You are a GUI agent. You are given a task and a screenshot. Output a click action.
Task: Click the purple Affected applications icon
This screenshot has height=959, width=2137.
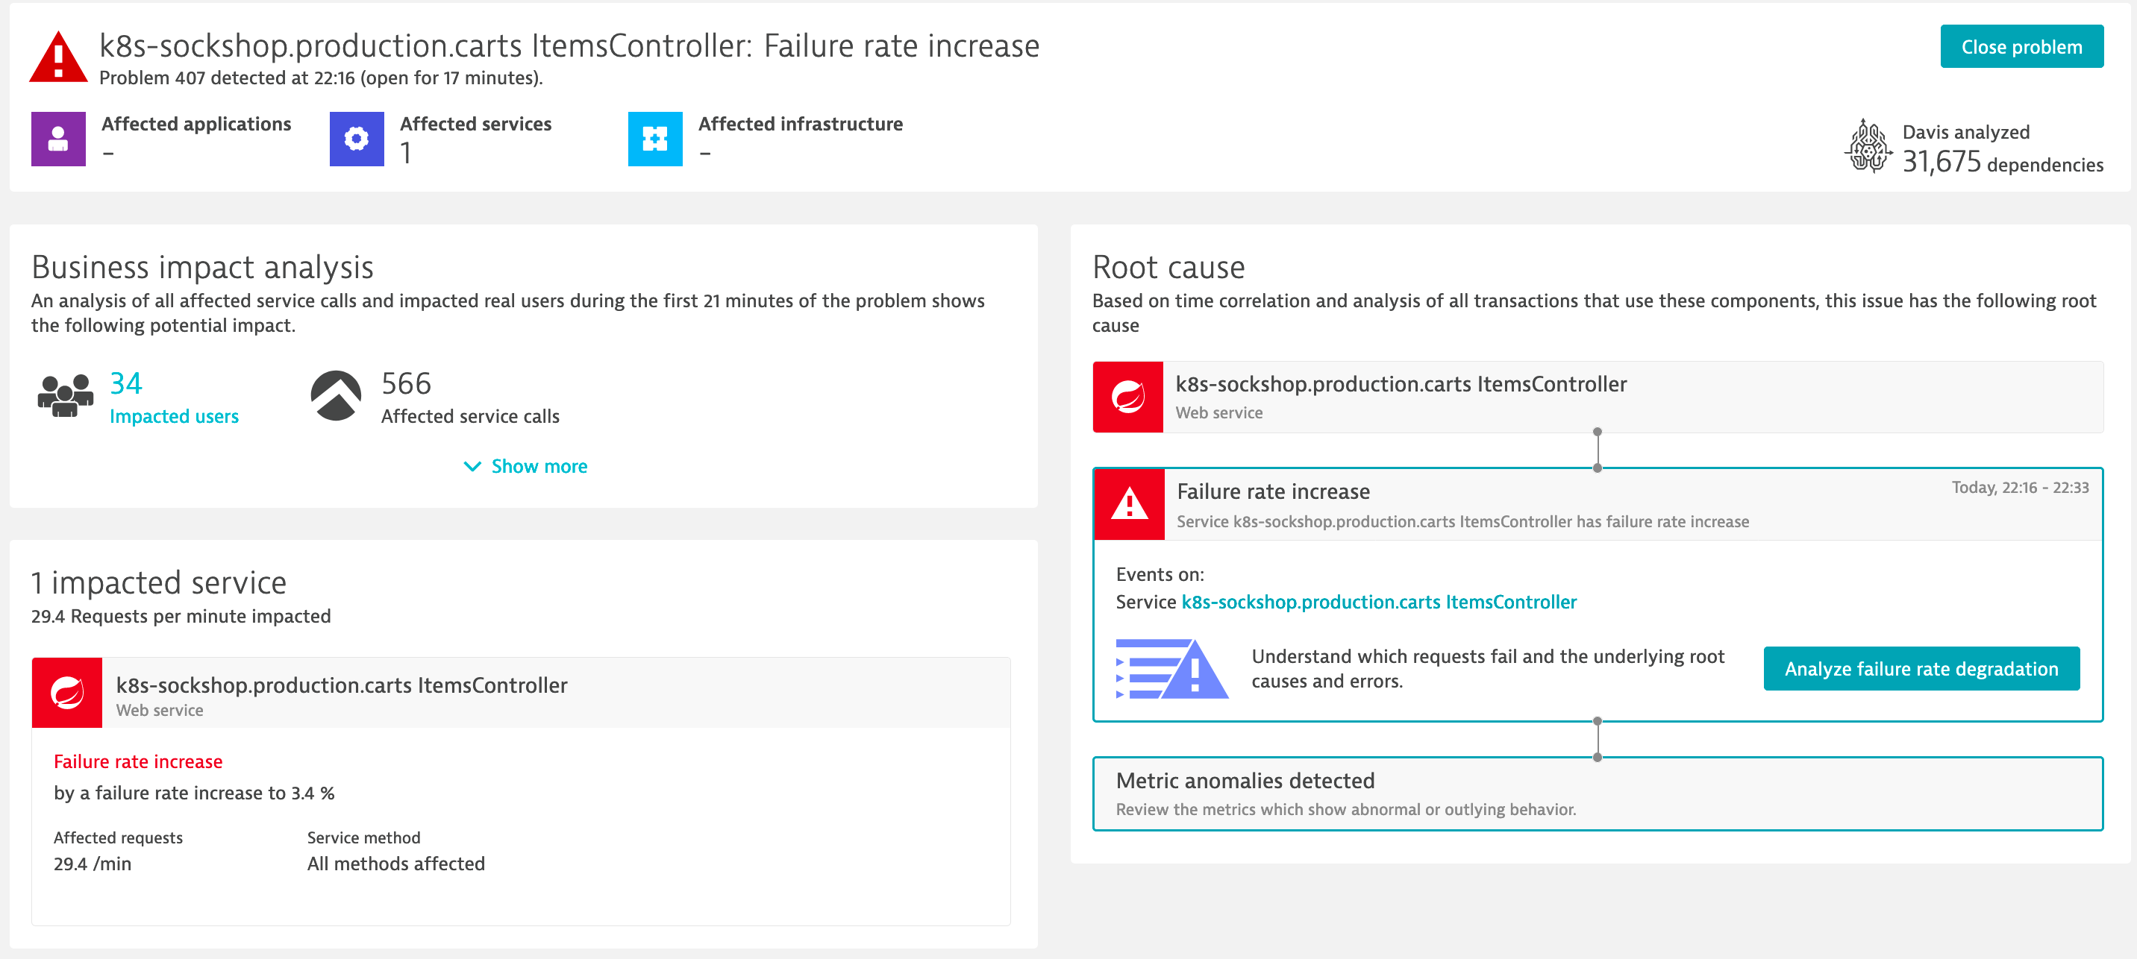pos(58,139)
